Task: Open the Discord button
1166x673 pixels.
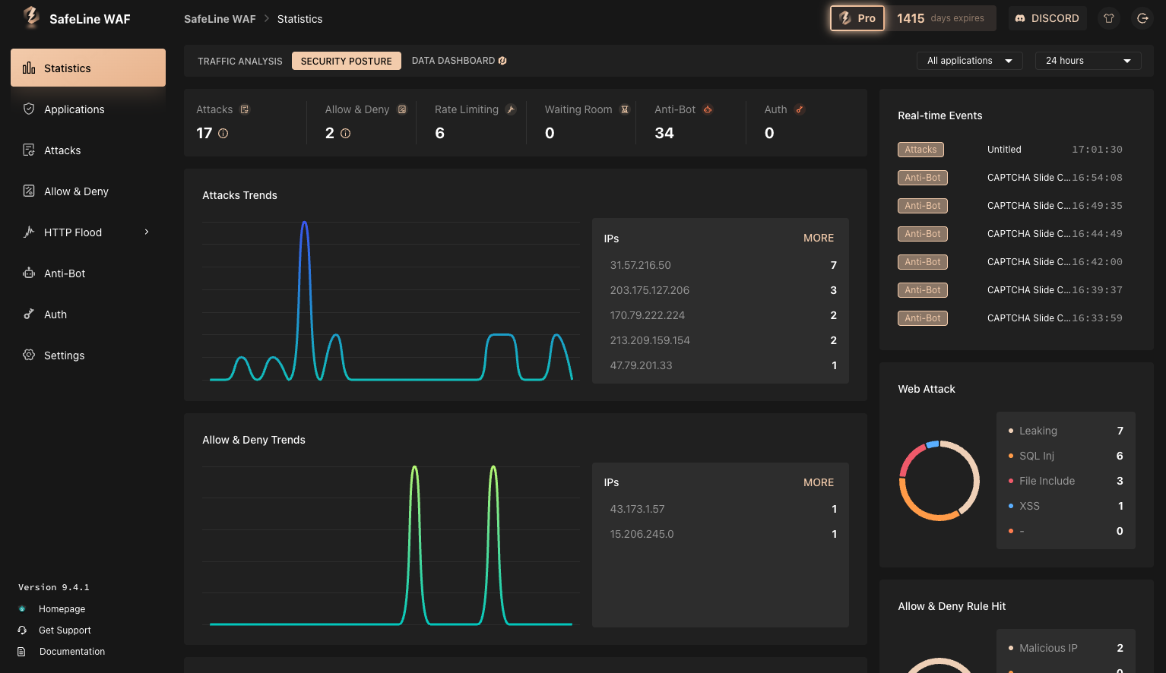Action: [x=1047, y=18]
